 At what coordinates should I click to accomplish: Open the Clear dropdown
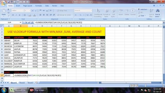142,16
